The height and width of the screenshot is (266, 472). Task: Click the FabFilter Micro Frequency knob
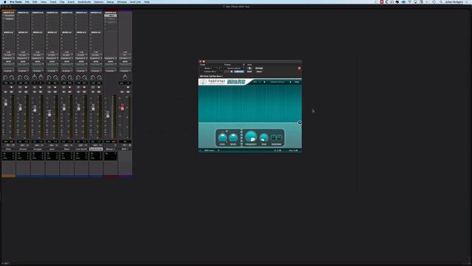(x=251, y=137)
